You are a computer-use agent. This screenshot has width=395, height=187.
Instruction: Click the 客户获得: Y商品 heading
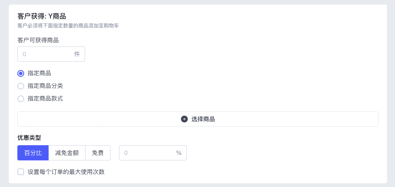coord(41,16)
